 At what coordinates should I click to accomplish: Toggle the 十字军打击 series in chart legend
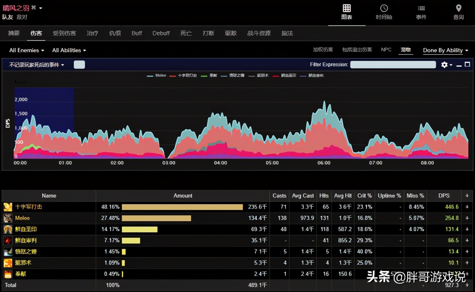coord(183,76)
